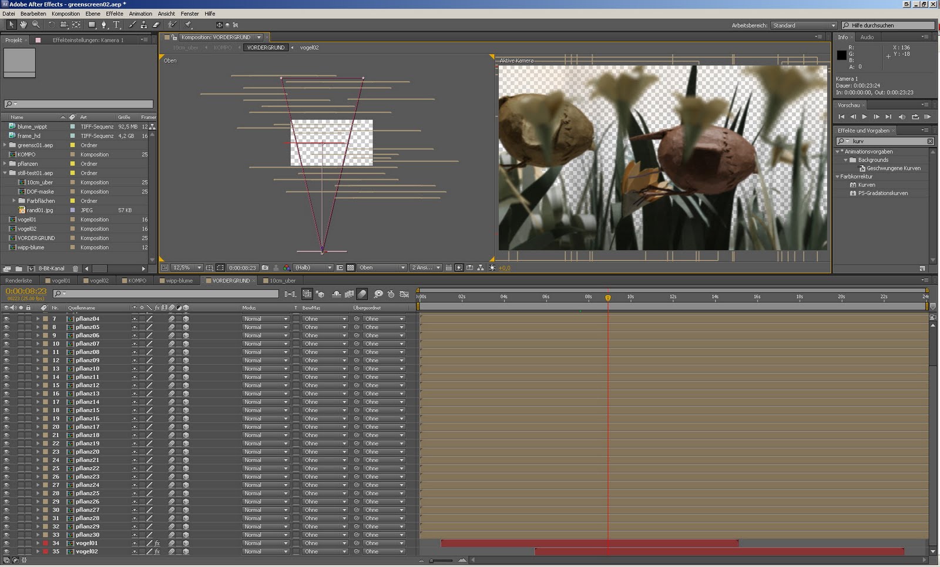The image size is (940, 567).
Task: Hide the pflanz04 layer eye icon
Action: pos(6,319)
